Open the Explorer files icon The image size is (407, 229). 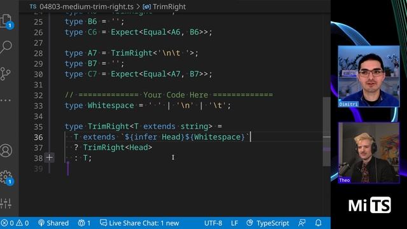point(6,21)
